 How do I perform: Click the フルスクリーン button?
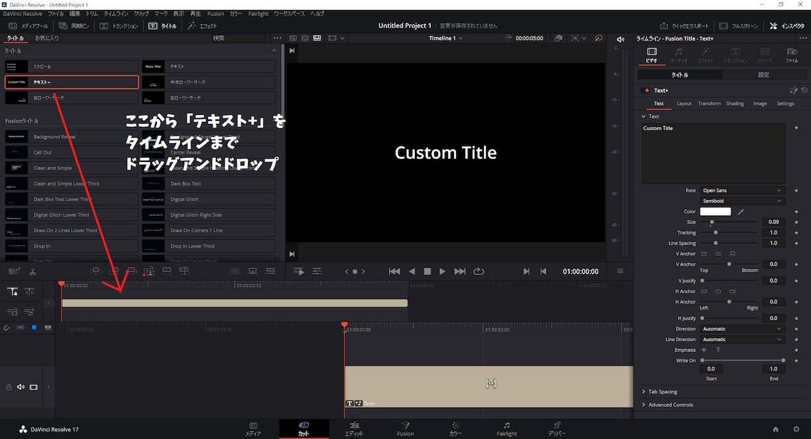click(739, 26)
